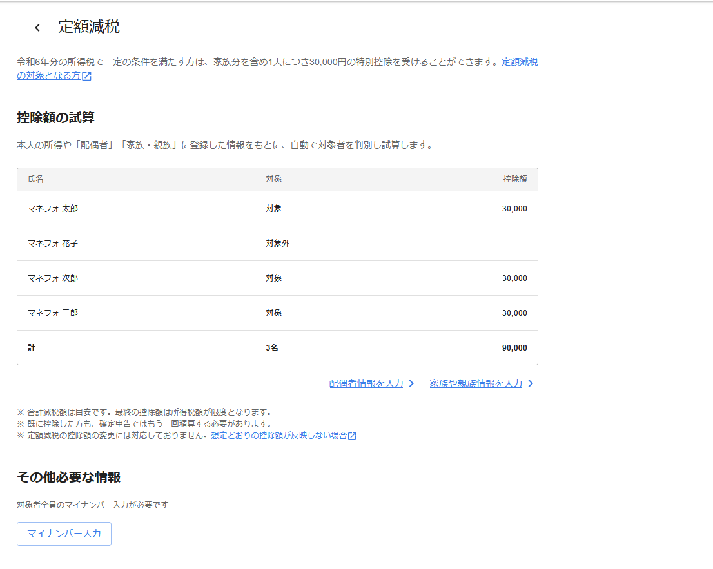Click the 90,000 total deduction amount
Viewport: 713px width, 569px height.
514,348
